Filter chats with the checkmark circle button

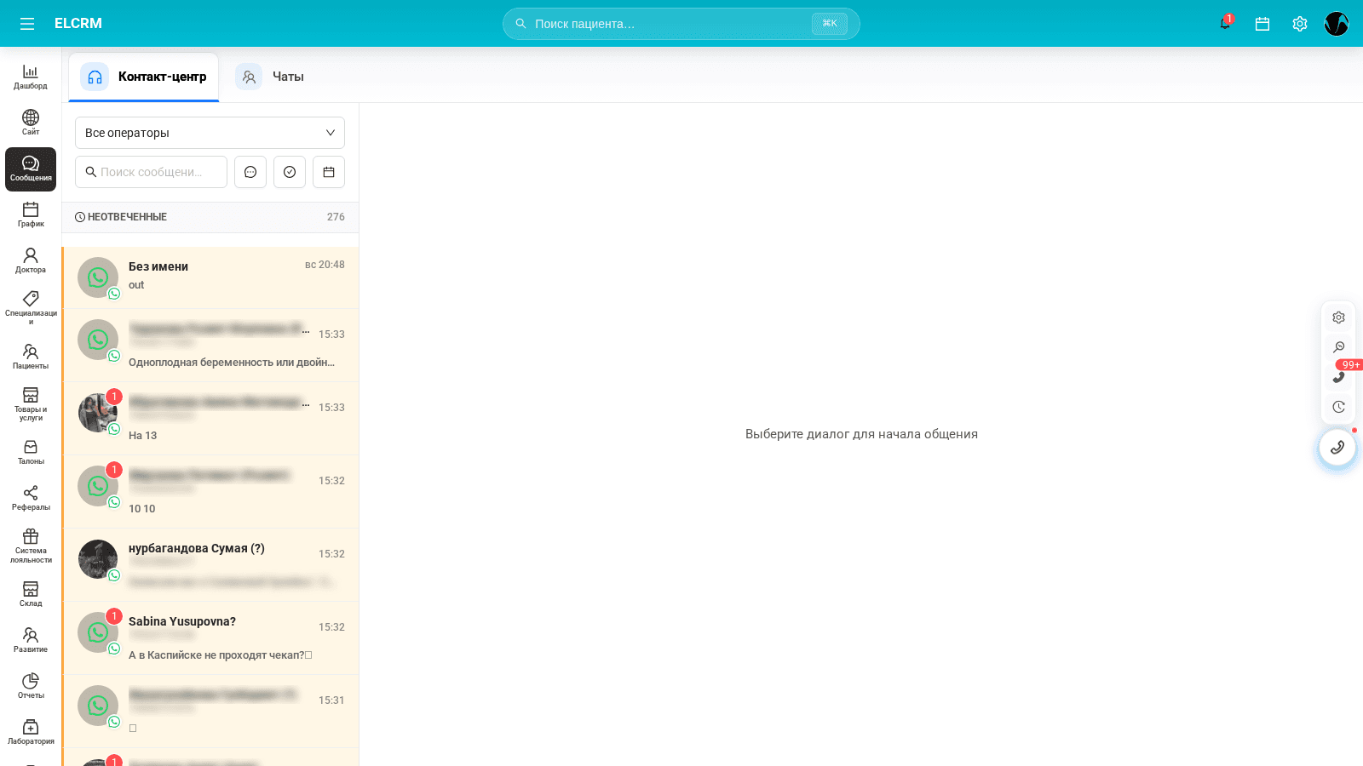click(290, 172)
